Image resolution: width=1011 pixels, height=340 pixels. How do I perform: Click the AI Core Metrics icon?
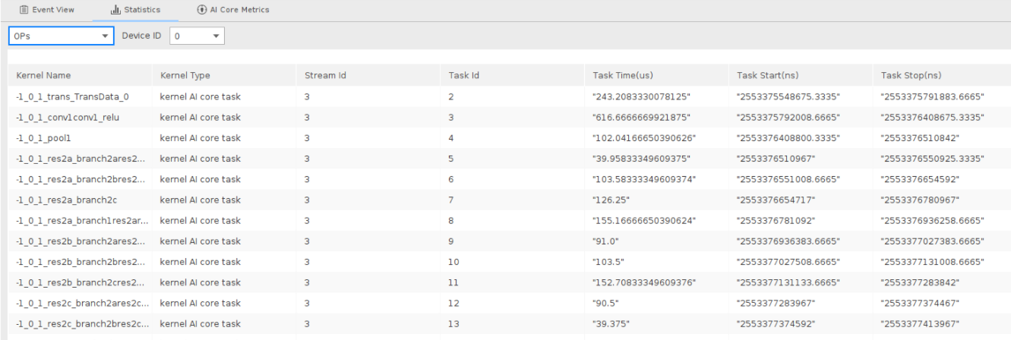201,10
